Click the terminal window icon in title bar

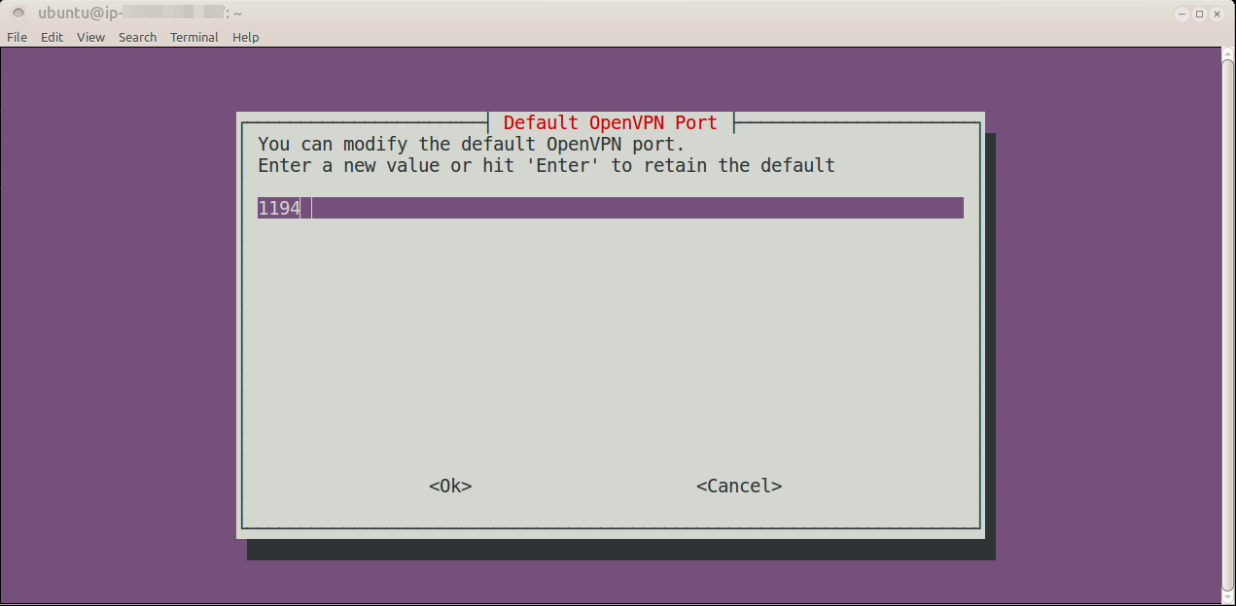click(18, 14)
